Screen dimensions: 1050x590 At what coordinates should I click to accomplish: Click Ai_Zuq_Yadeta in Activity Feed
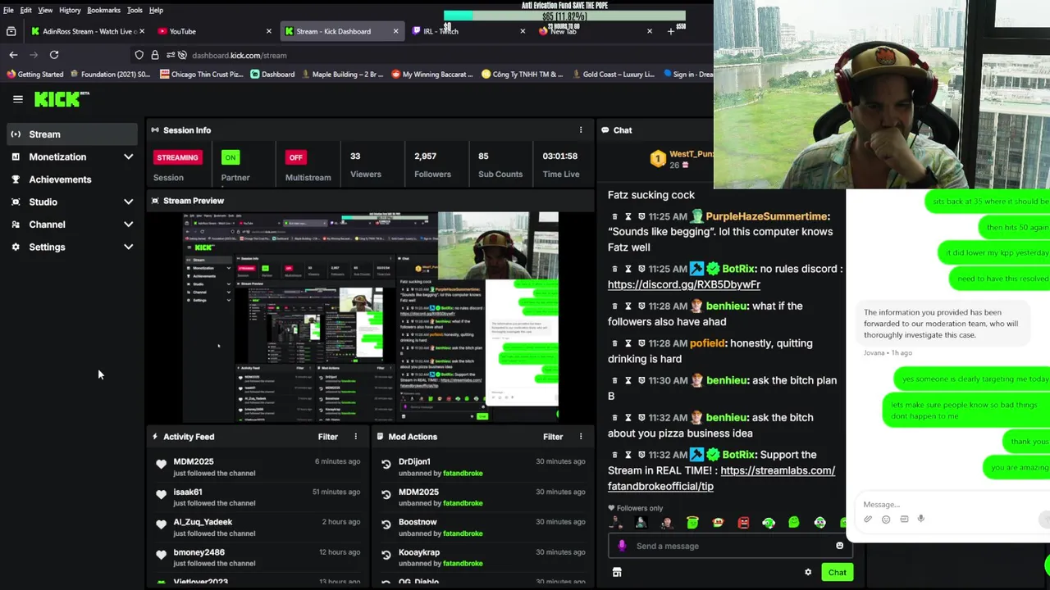(x=203, y=522)
